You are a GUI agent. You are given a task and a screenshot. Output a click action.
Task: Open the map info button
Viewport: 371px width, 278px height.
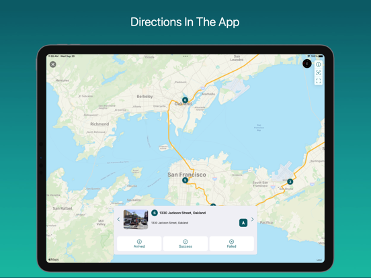point(318,64)
